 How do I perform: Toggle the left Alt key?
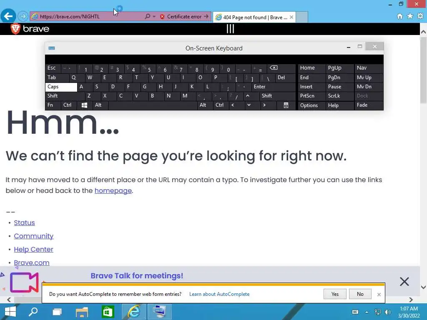pyautogui.click(x=100, y=105)
